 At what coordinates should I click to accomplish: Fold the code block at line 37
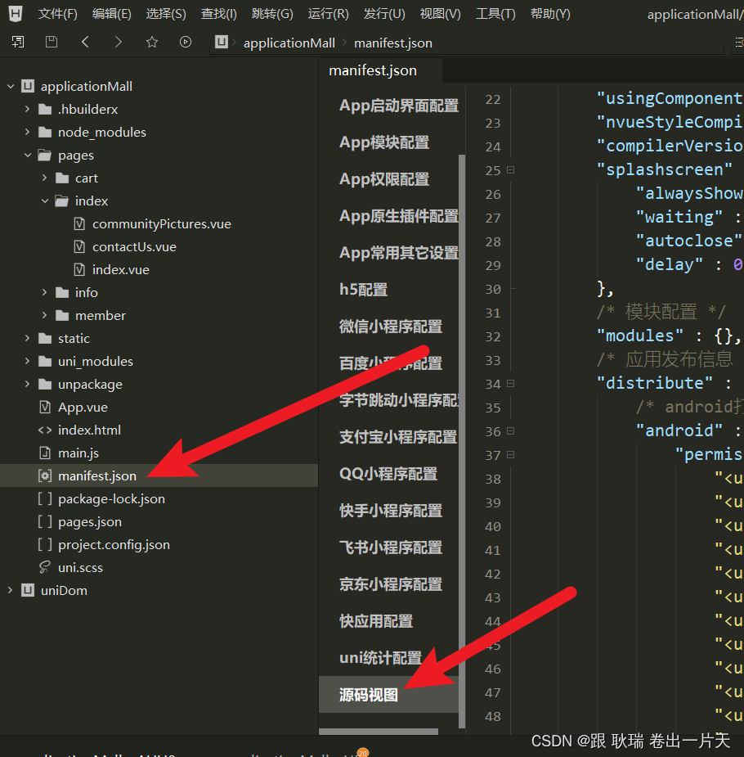[511, 455]
